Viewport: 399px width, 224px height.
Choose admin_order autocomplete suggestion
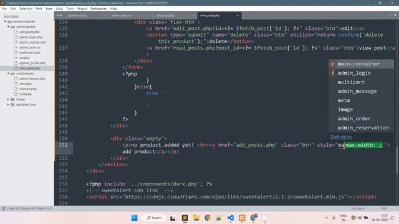(x=361, y=119)
